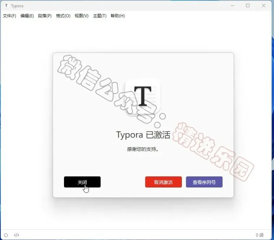
Task: Open the 帮助(H) menu
Action: 117,16
